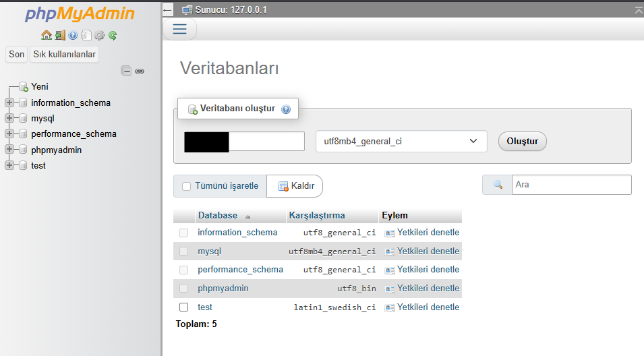Click the performance_schema database icon in tree
This screenshot has width=644, height=356.
tap(23, 134)
